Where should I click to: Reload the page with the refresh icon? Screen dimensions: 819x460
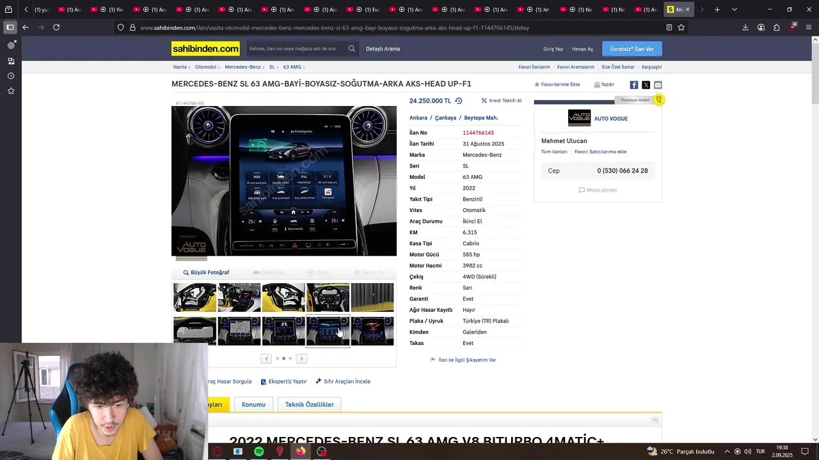56,27
